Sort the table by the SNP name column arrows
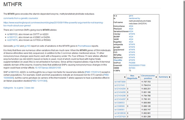The width and height of the screenshot is (185, 120). click(125, 77)
